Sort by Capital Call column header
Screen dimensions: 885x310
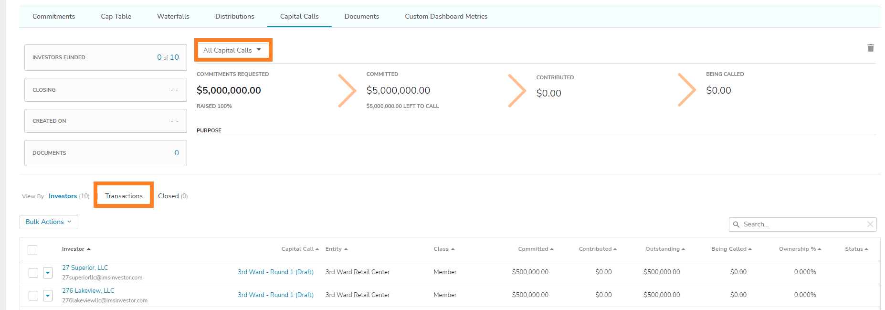point(300,249)
